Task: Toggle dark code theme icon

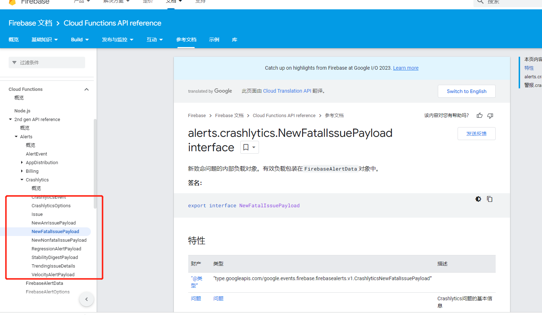Action: coord(478,199)
